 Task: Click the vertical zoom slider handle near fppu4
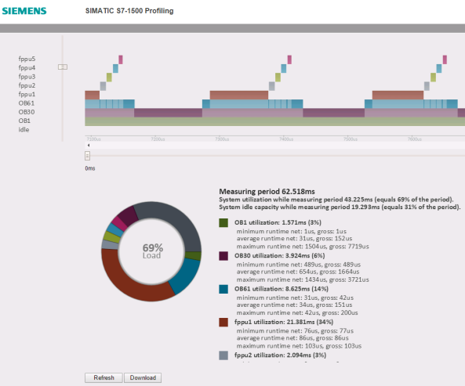point(63,67)
